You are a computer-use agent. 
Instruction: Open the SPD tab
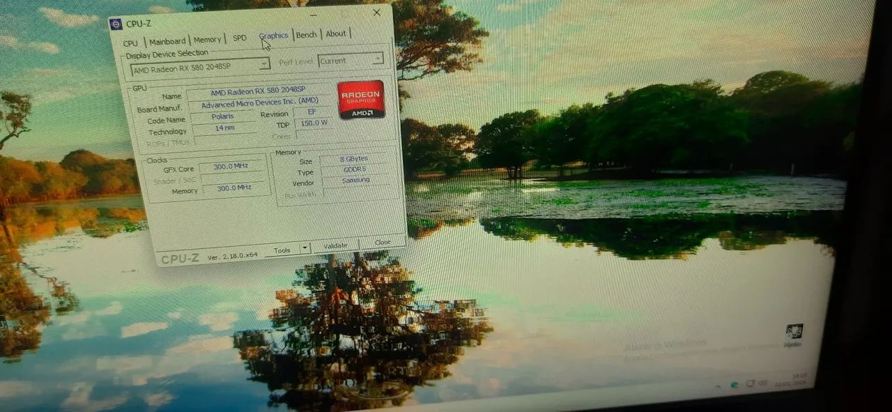240,38
